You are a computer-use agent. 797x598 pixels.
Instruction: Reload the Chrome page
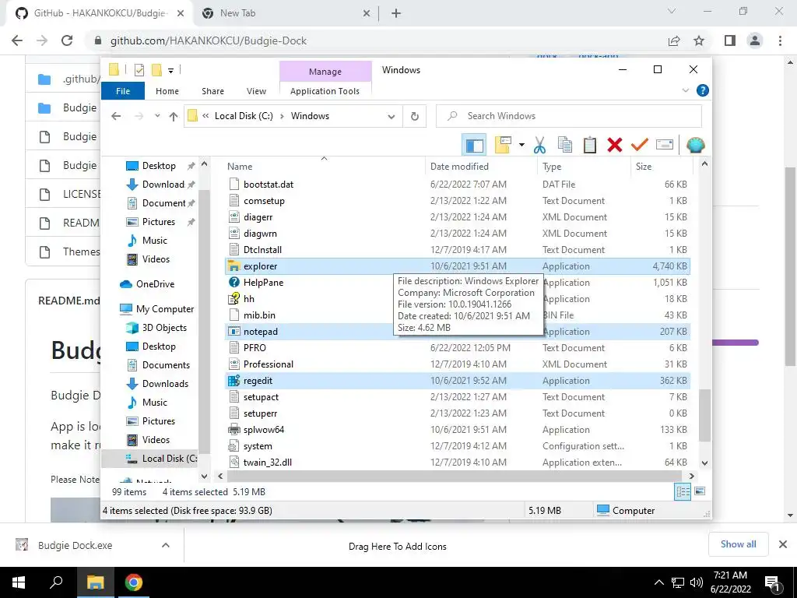67,40
